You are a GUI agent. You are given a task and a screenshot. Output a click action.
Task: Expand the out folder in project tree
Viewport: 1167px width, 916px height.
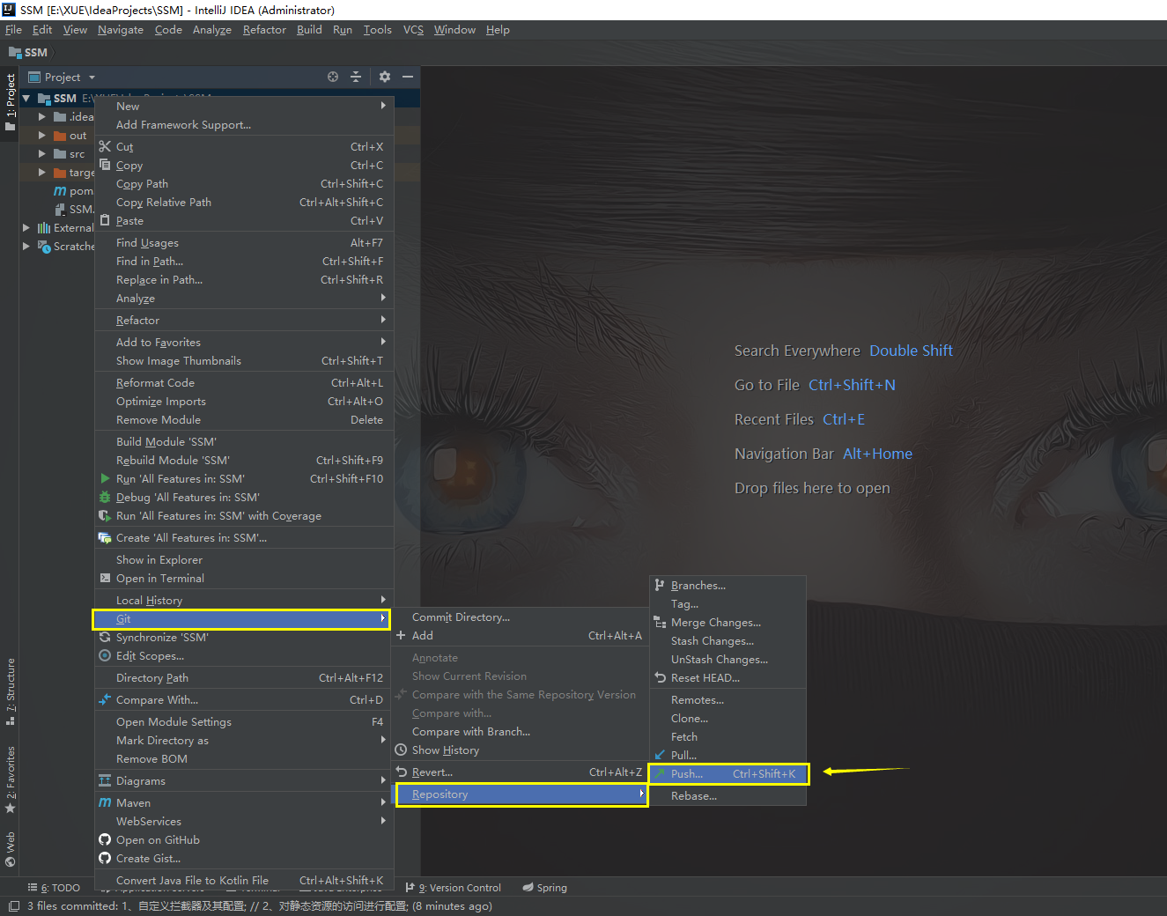(41, 135)
